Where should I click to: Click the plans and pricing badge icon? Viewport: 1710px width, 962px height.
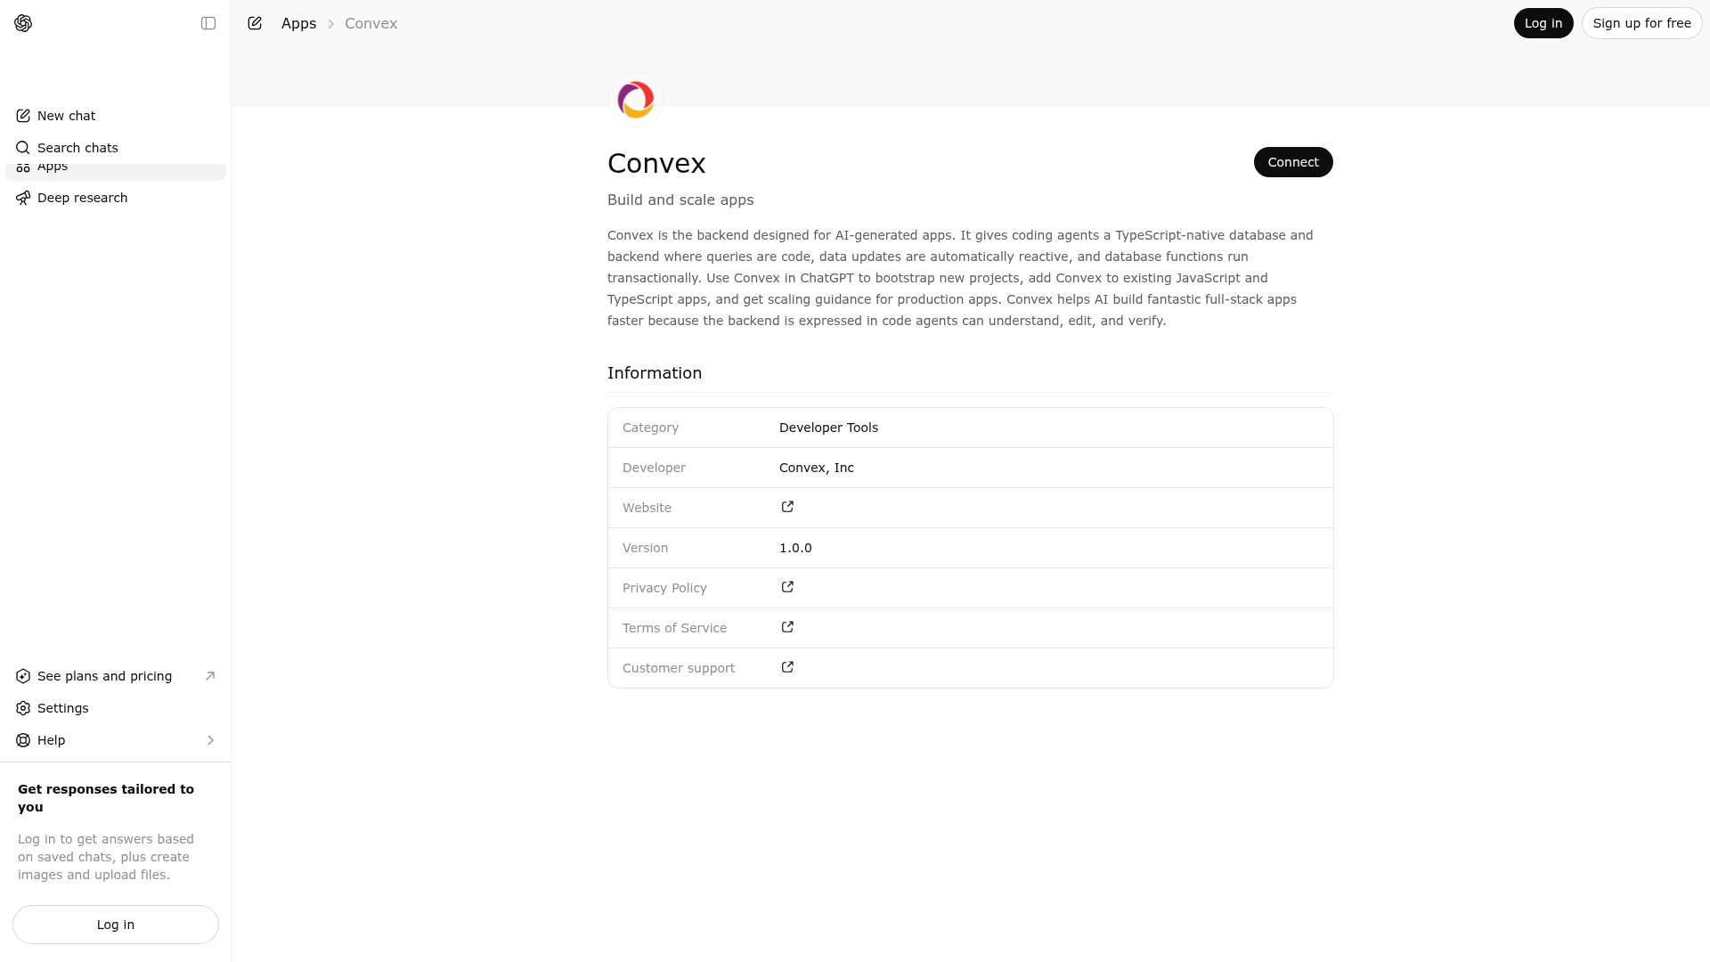[x=23, y=676]
